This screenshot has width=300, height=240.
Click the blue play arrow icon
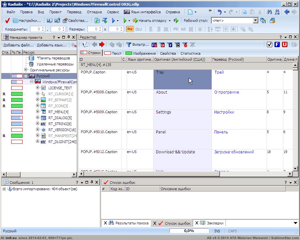pos(113,21)
